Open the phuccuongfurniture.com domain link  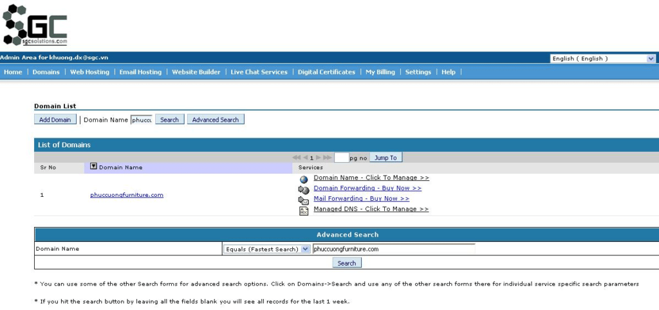click(127, 195)
